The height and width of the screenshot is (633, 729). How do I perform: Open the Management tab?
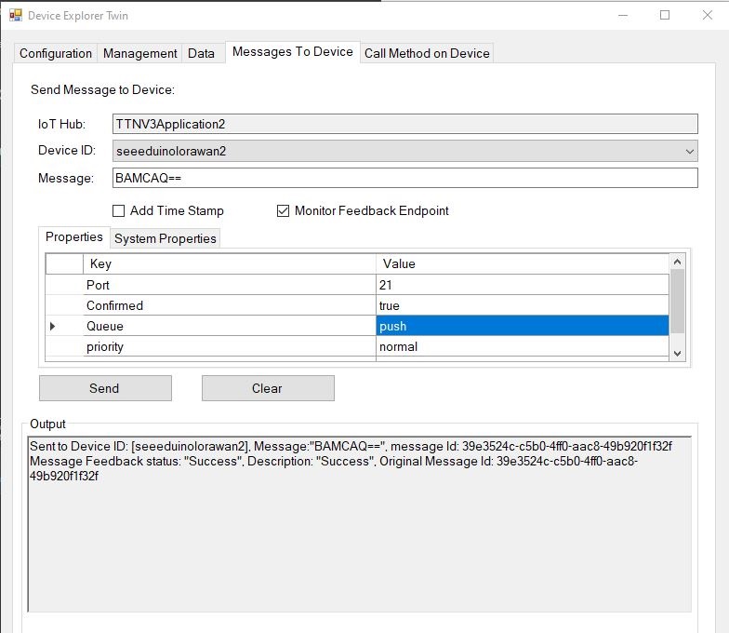click(139, 53)
